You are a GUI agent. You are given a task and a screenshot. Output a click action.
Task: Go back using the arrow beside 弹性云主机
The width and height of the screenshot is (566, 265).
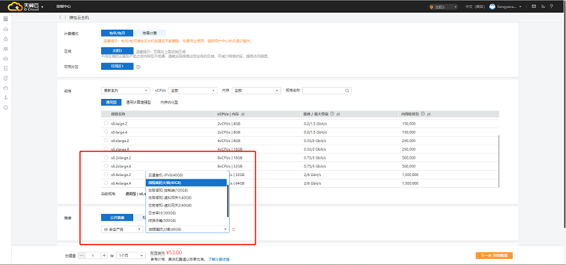tap(60, 17)
